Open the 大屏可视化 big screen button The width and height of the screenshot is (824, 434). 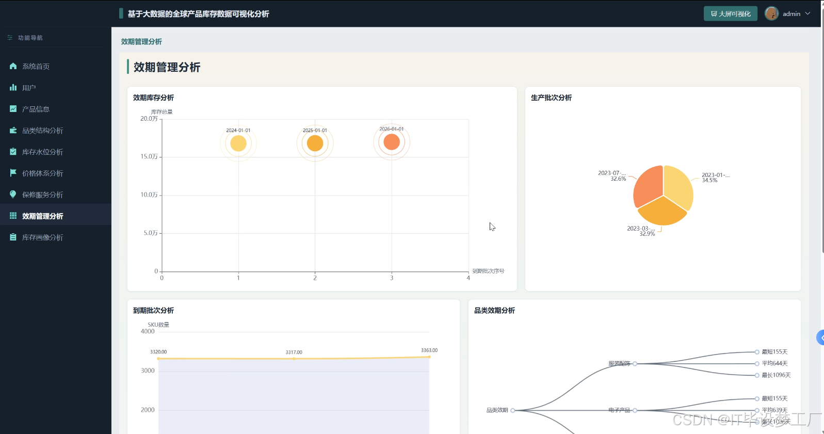[x=730, y=14]
